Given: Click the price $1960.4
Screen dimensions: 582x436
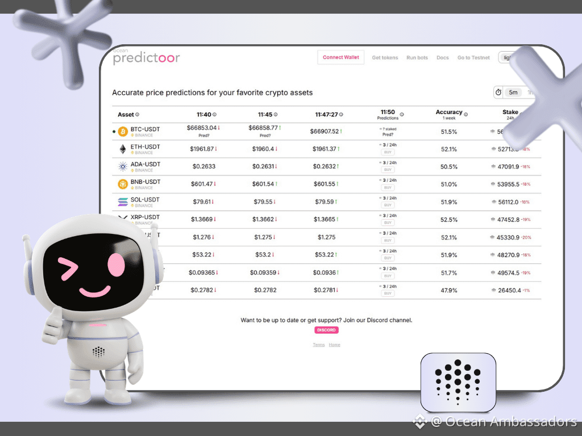Looking at the screenshot, I should point(263,149).
